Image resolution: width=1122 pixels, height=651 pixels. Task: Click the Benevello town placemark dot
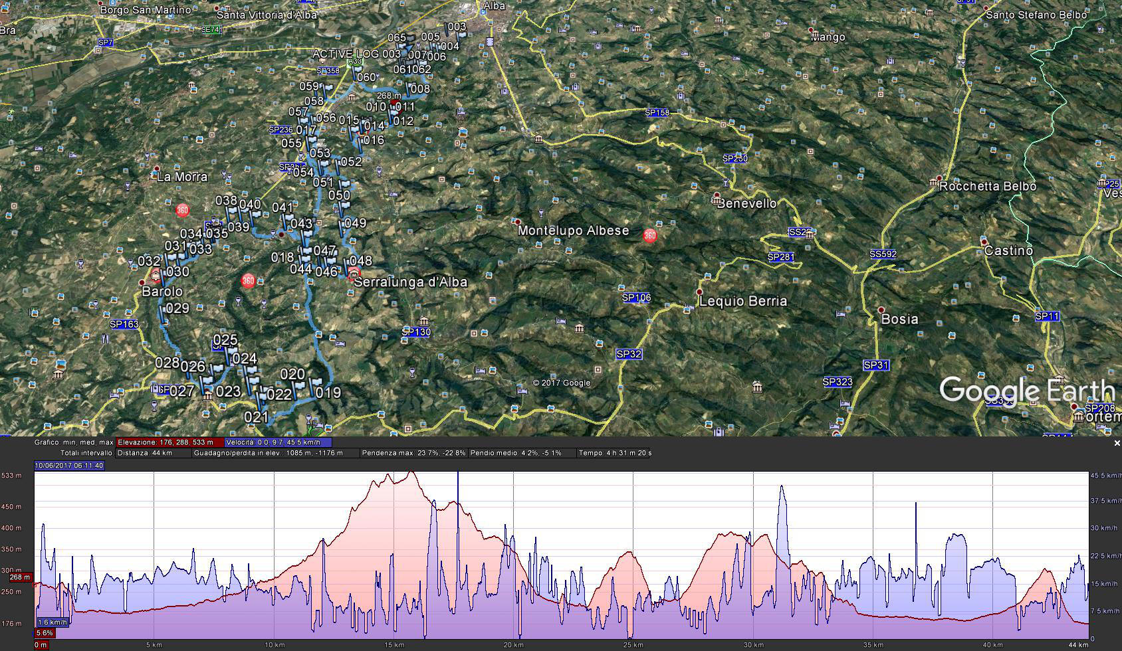point(717,197)
